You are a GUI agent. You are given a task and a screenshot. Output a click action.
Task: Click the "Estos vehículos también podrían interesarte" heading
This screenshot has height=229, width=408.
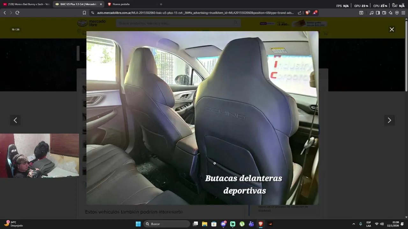click(x=134, y=212)
